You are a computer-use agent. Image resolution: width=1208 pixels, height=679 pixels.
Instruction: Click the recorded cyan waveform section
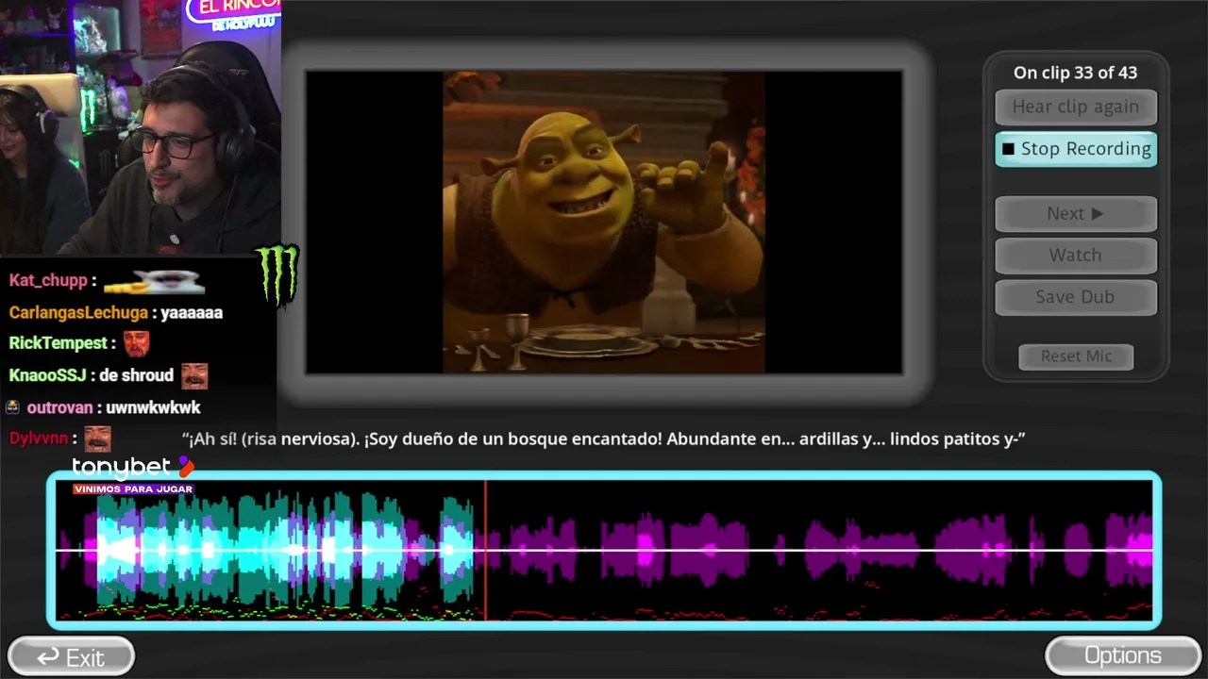283,551
